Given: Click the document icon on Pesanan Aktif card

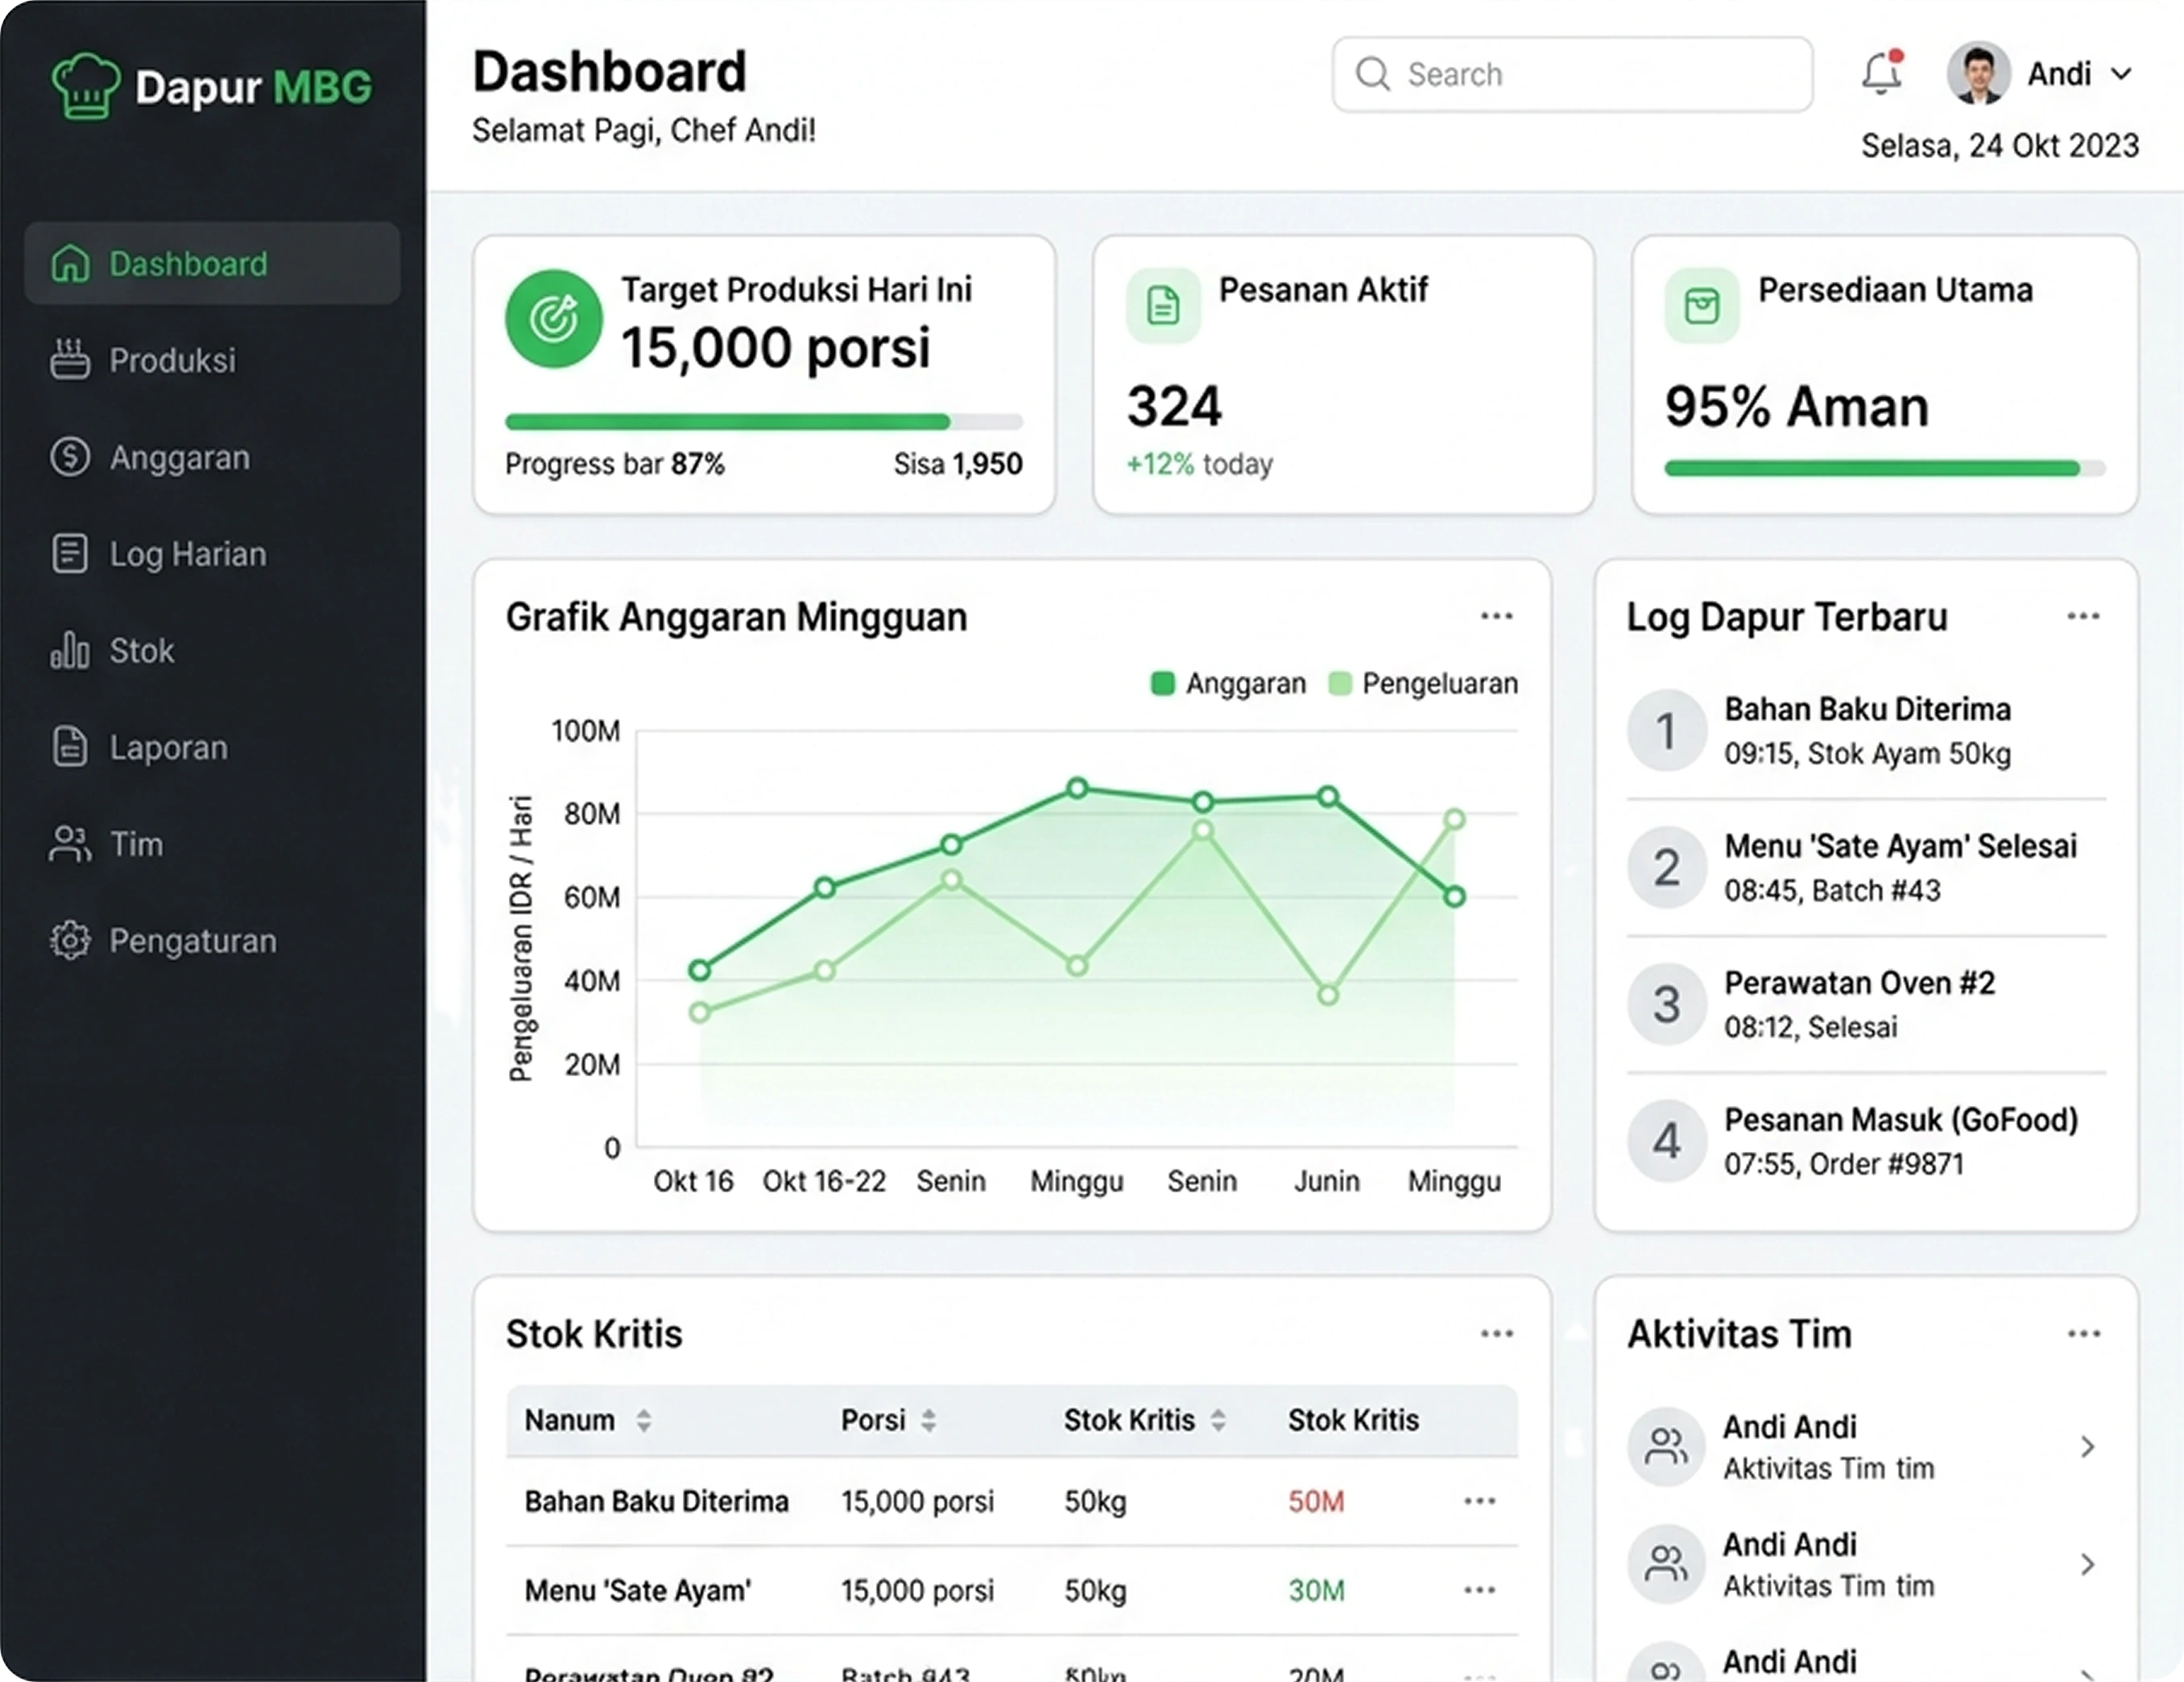Looking at the screenshot, I should 1163,306.
